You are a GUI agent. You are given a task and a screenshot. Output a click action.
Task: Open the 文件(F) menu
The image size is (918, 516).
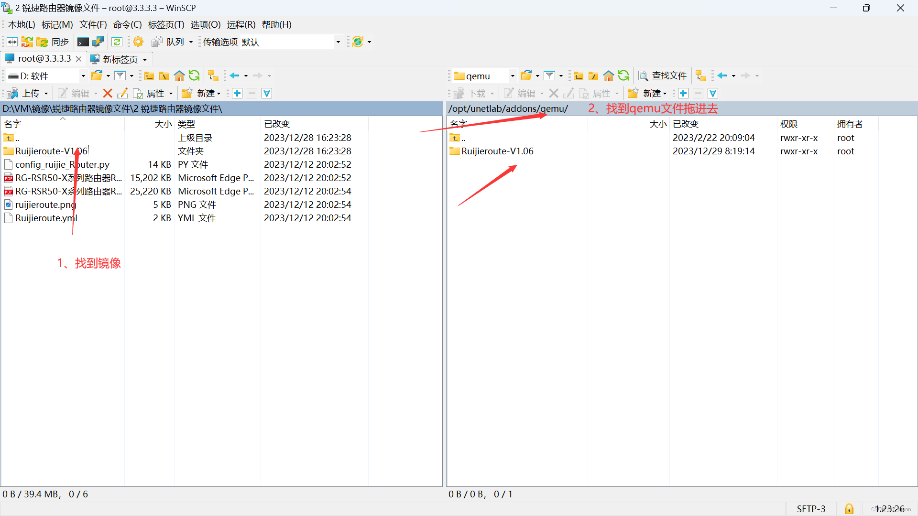93,24
